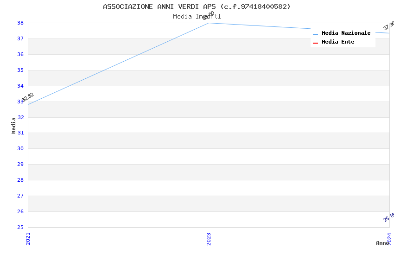Click the y-axis value 34
Screen dimensions: 394x255
[20, 86]
